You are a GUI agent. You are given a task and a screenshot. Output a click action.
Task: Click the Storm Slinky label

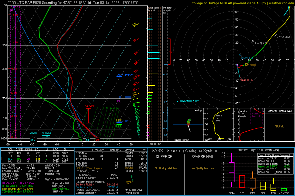click(181, 140)
